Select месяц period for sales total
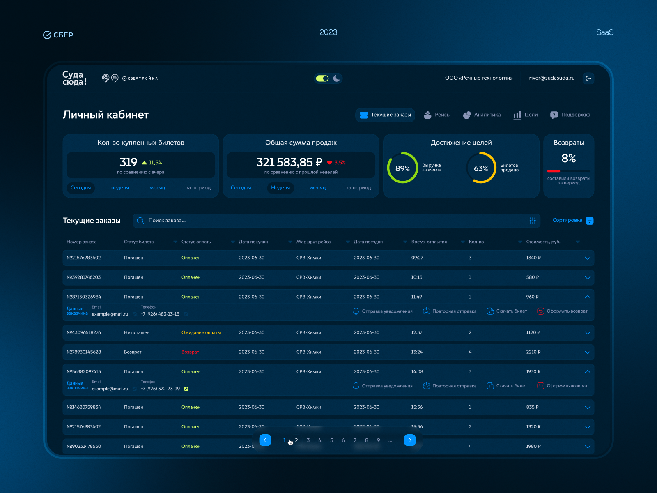This screenshot has height=493, width=657. point(318,188)
